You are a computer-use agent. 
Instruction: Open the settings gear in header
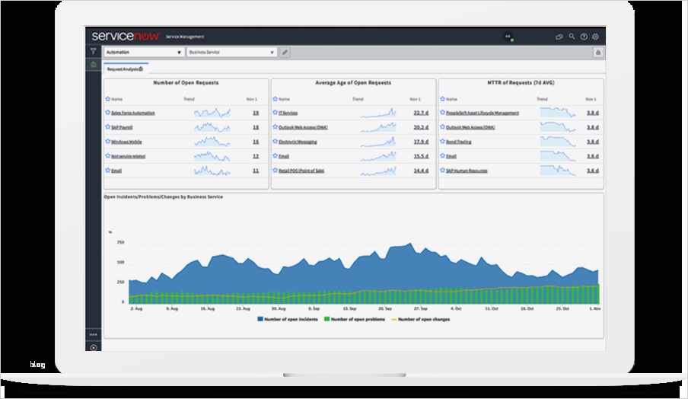(595, 36)
